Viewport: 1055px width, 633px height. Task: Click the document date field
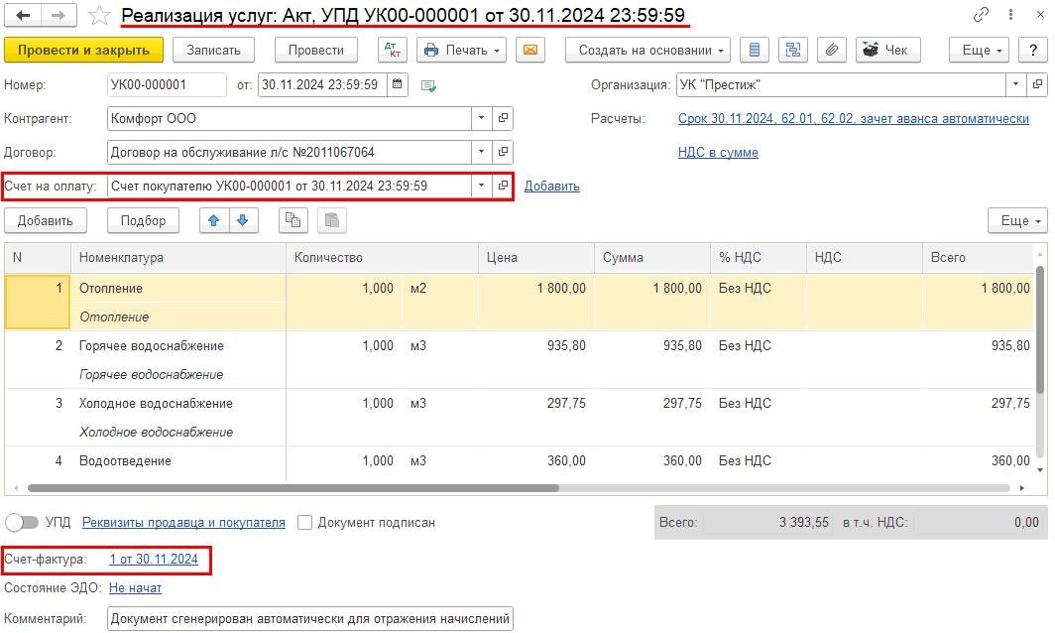tap(322, 85)
